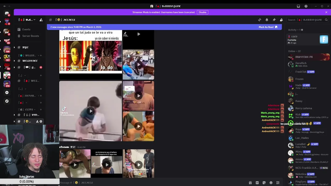The height and width of the screenshot is (186, 331).
Task: Focus the Message #MEMES input field
Action: click(x=153, y=183)
